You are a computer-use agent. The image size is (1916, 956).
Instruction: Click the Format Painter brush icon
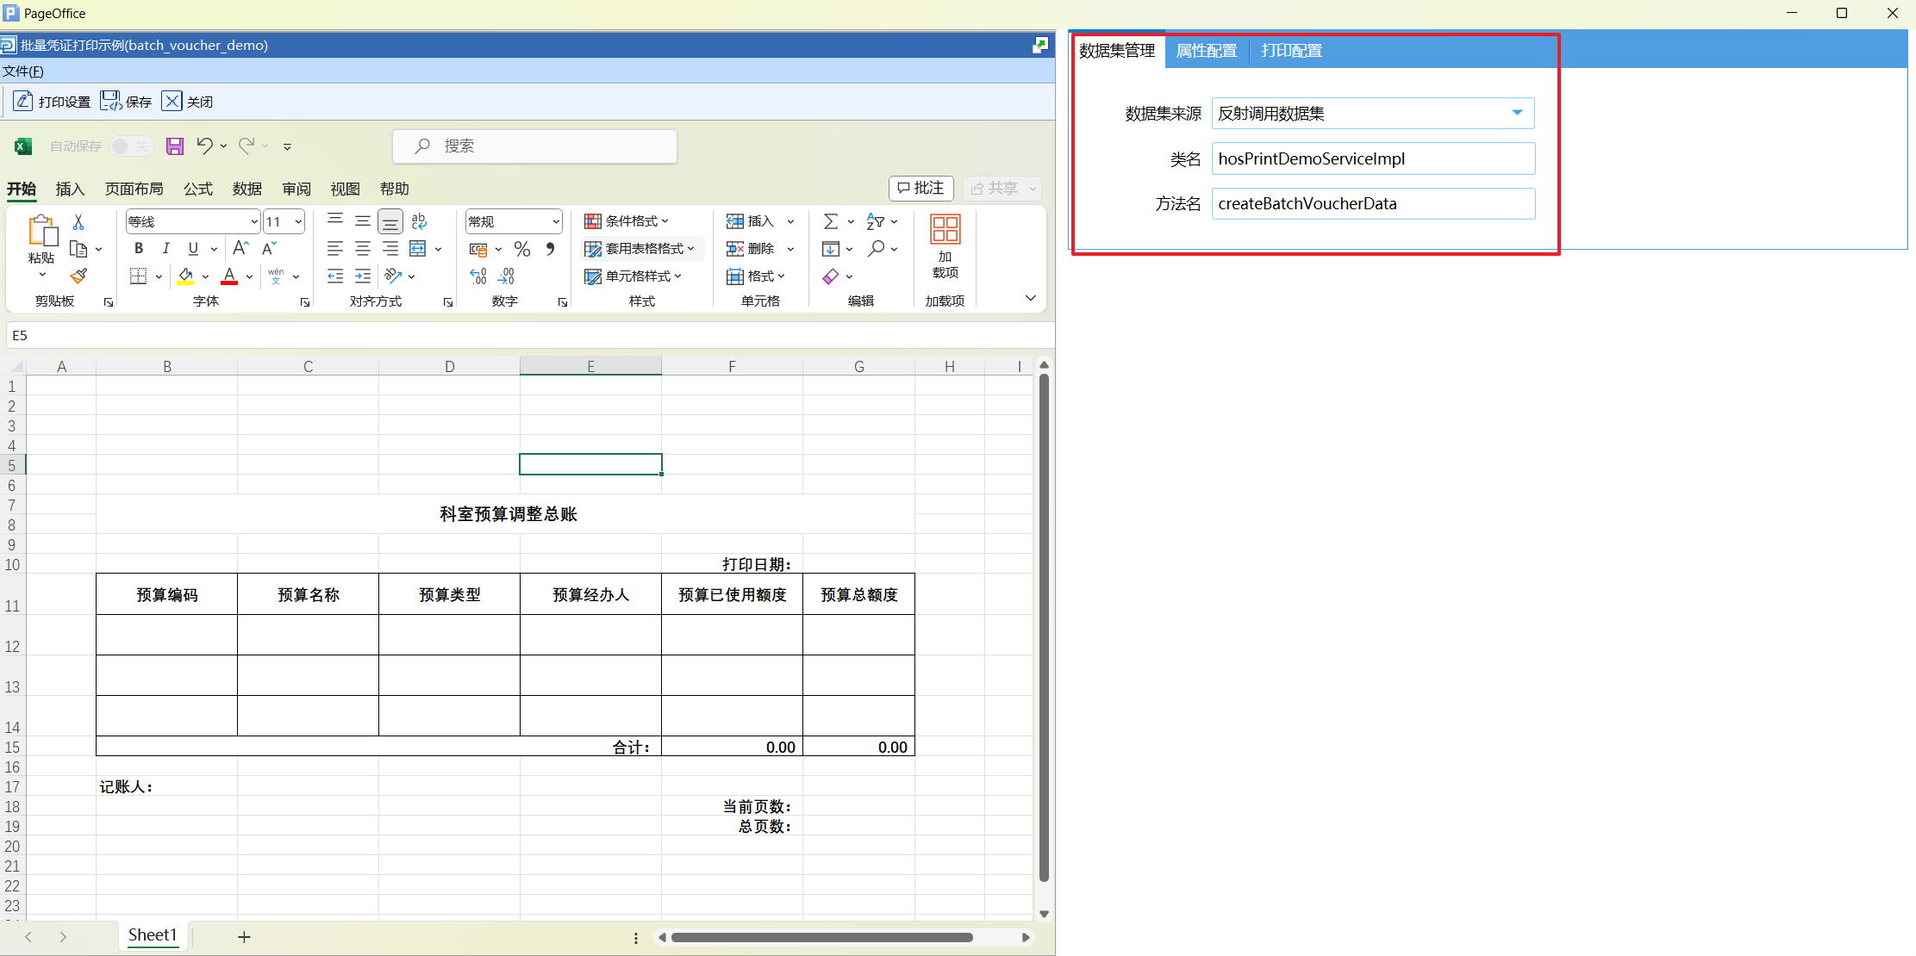(78, 276)
